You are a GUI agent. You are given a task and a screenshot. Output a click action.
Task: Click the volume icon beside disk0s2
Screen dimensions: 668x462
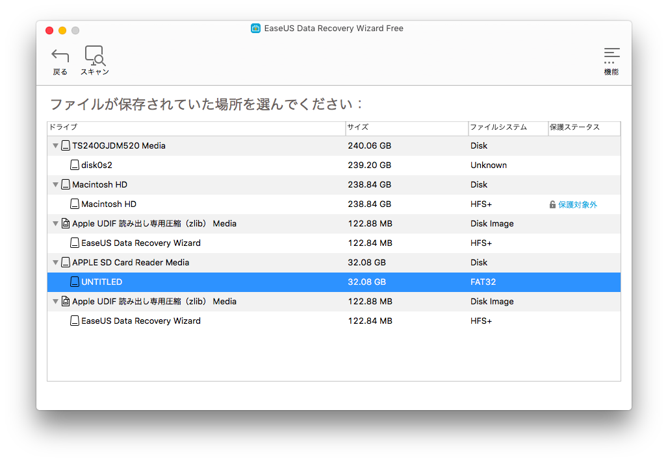point(75,165)
